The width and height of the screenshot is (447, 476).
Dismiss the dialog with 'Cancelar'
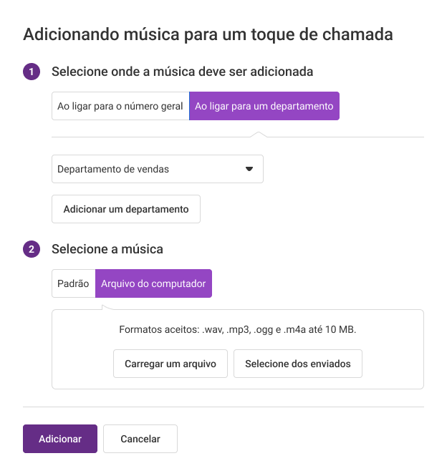(x=140, y=439)
